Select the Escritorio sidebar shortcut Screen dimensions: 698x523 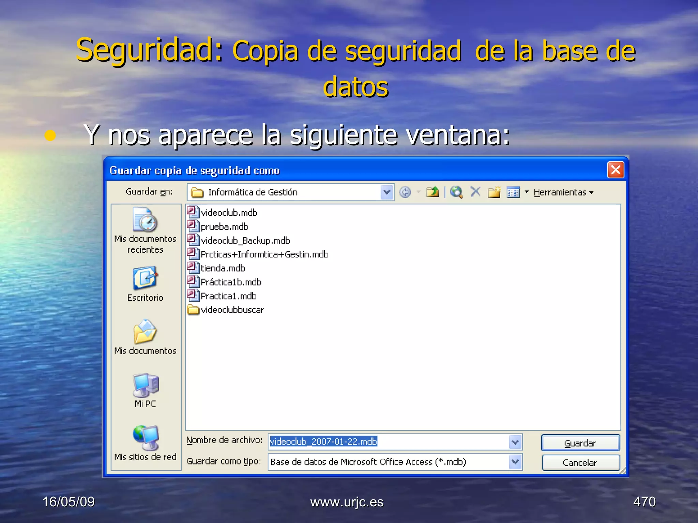click(x=145, y=284)
